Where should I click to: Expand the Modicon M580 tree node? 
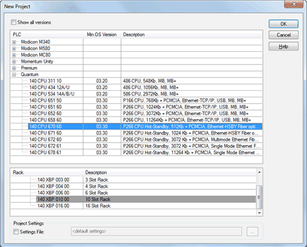[14, 49]
